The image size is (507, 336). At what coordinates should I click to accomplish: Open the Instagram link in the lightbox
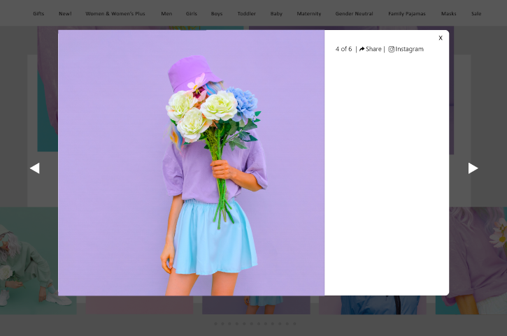[406, 49]
